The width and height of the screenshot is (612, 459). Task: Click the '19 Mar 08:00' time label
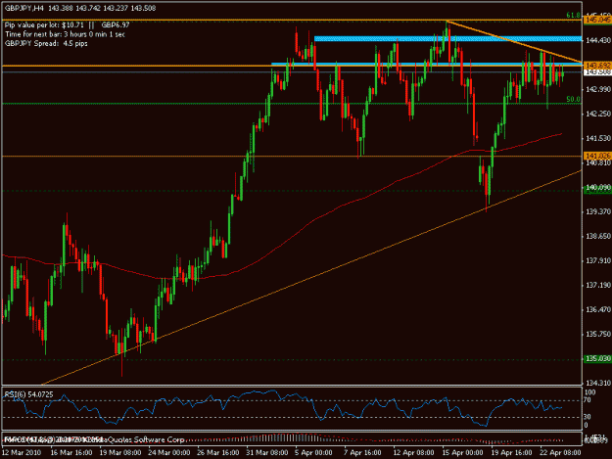click(x=120, y=453)
